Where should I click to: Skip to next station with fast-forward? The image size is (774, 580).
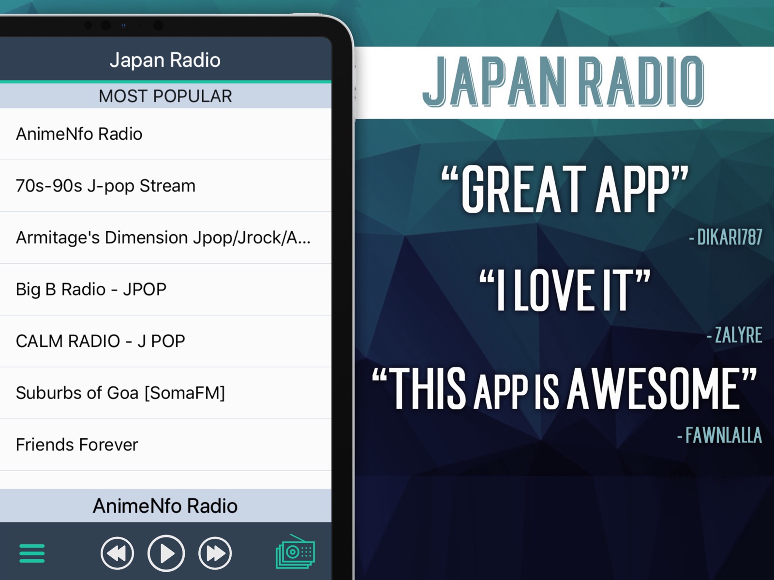click(215, 553)
